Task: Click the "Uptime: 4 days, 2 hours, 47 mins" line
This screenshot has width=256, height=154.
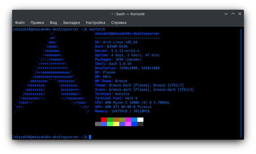Action: (x=127, y=55)
